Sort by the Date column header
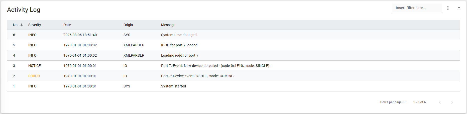Viewport: 467px width, 114px height. (67, 25)
